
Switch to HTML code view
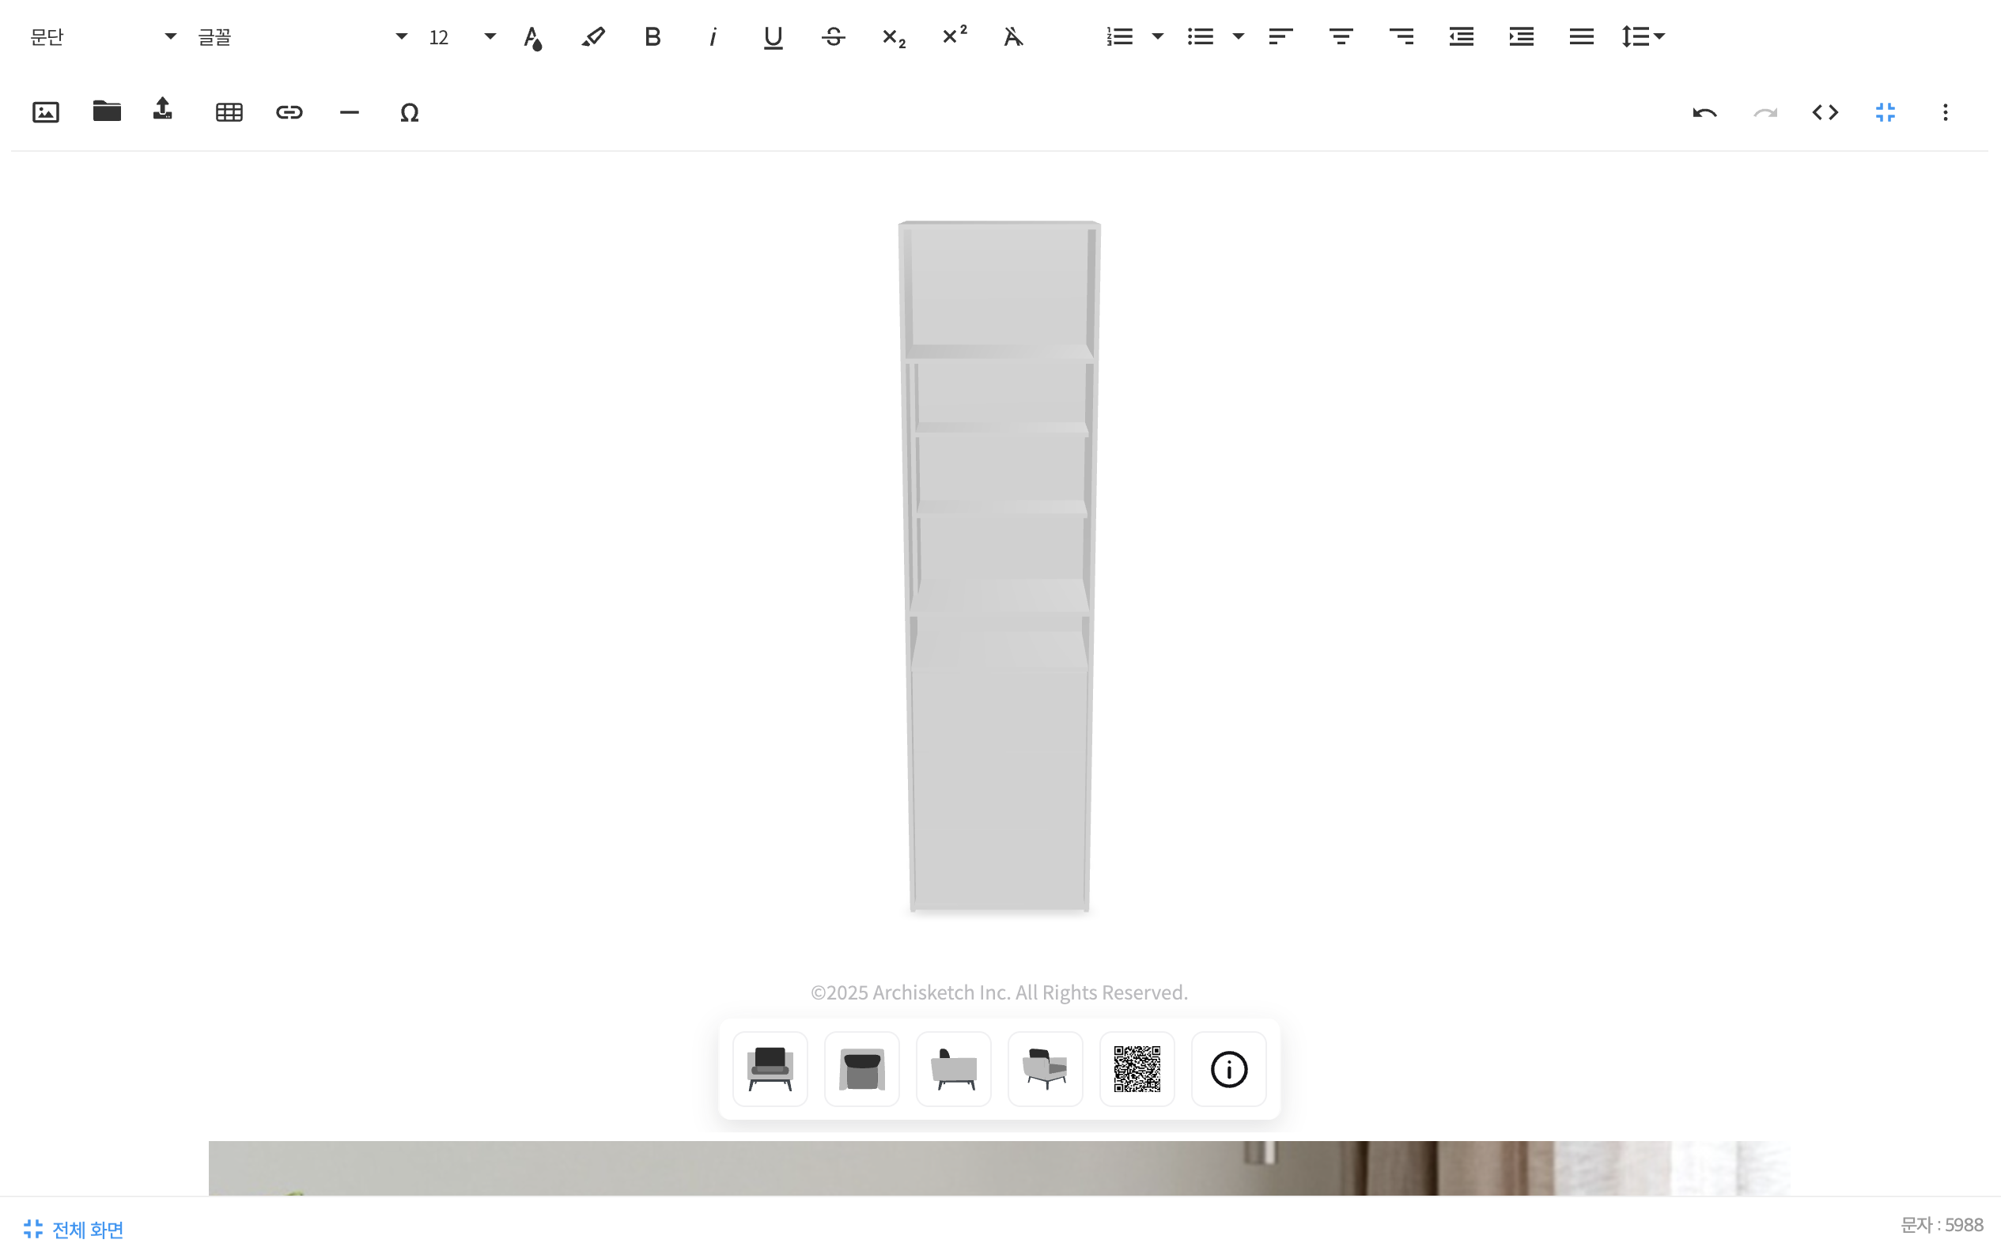tap(1825, 112)
